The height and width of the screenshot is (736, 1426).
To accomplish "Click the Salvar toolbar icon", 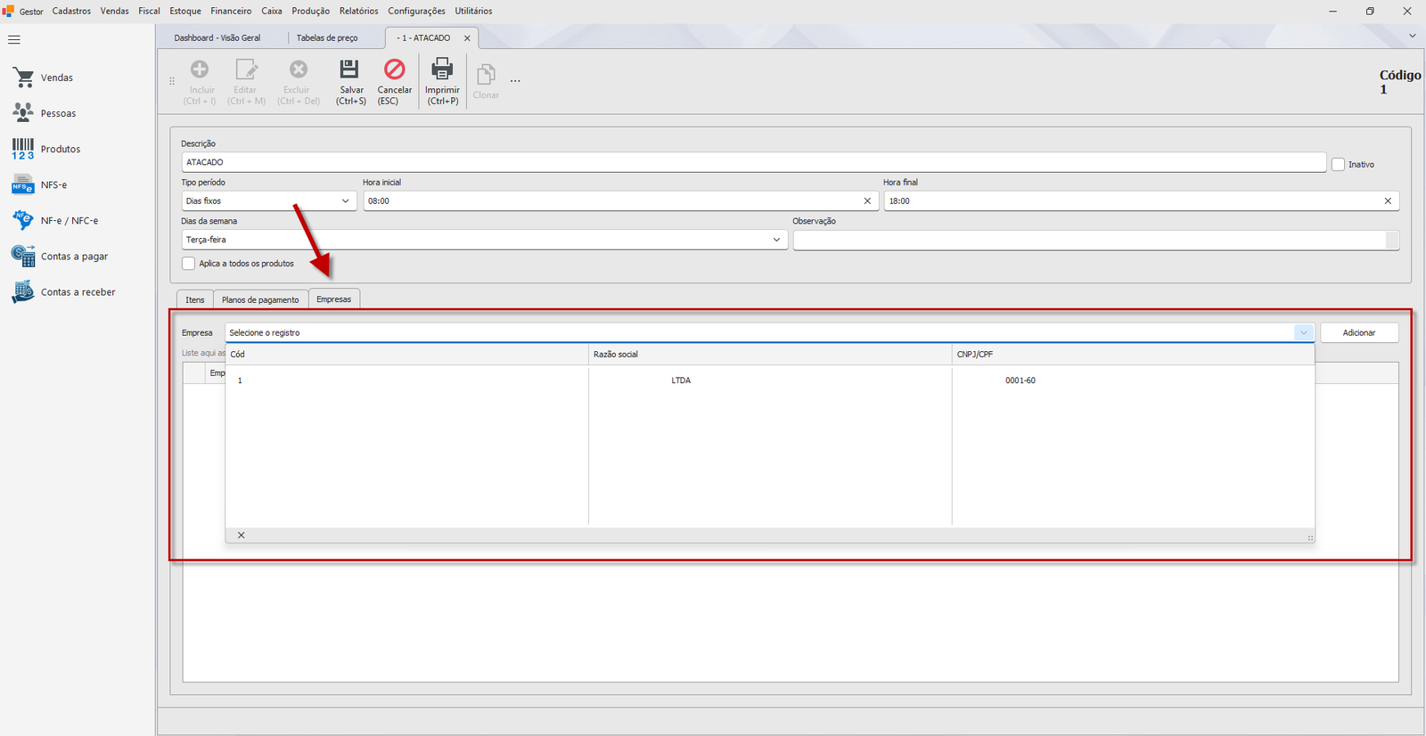I will [350, 70].
